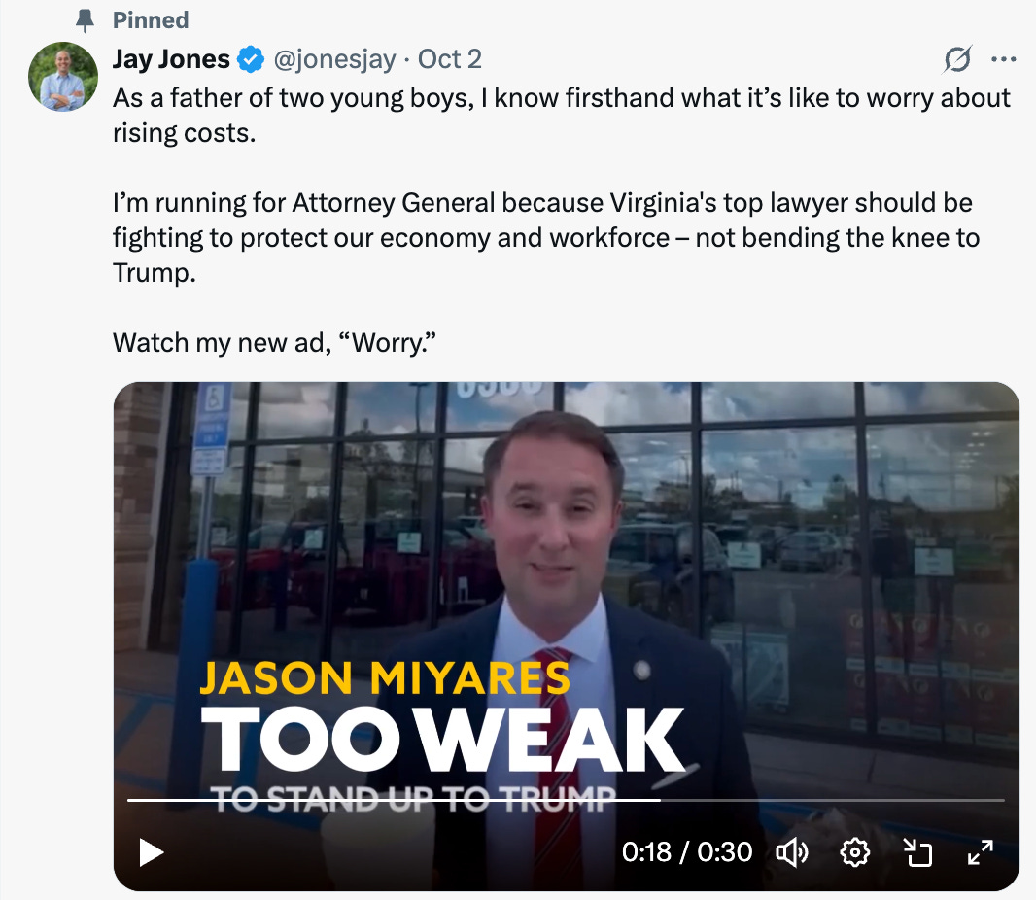This screenshot has width=1036, height=900.
Task: Visit the @jonesjay handle
Action: coord(335,59)
